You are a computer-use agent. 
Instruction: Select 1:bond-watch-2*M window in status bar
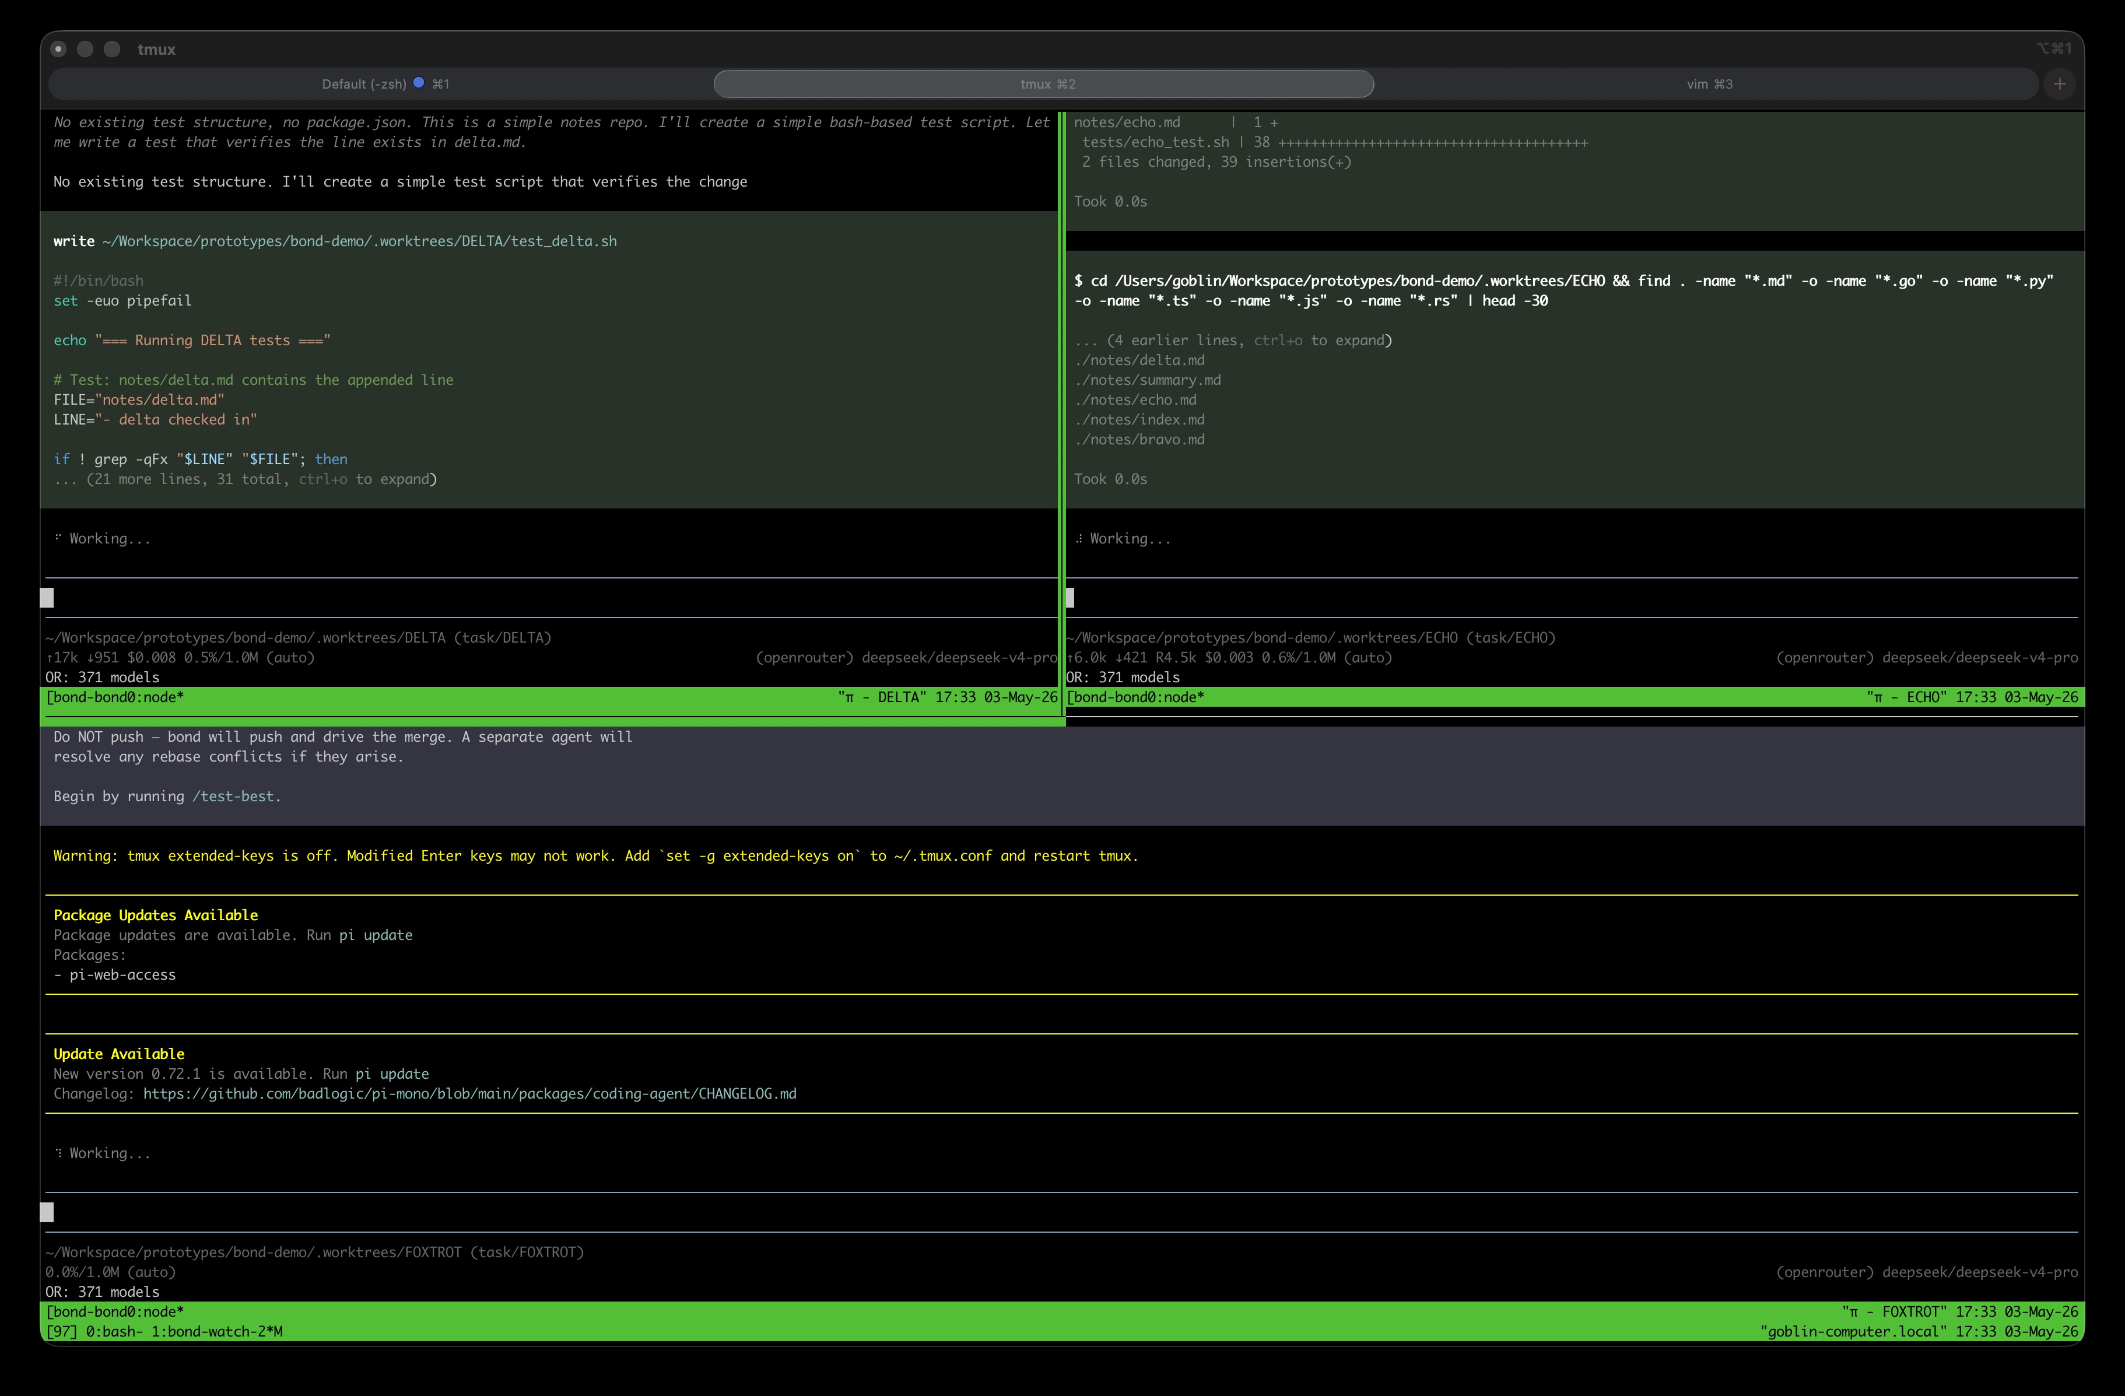tap(217, 1332)
